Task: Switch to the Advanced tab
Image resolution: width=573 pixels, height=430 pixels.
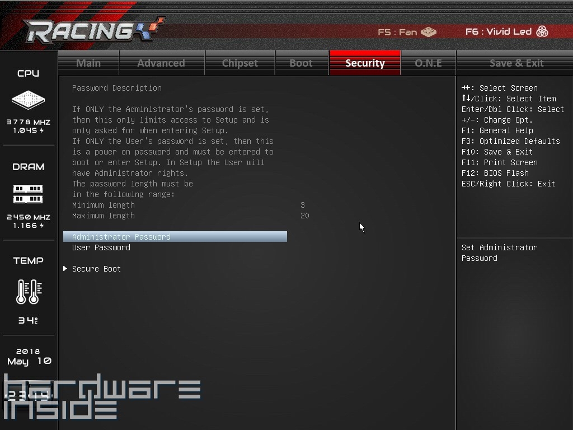Action: (161, 63)
